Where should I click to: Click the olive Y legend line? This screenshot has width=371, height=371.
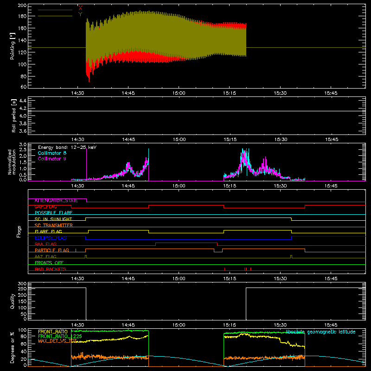click(x=55, y=16)
